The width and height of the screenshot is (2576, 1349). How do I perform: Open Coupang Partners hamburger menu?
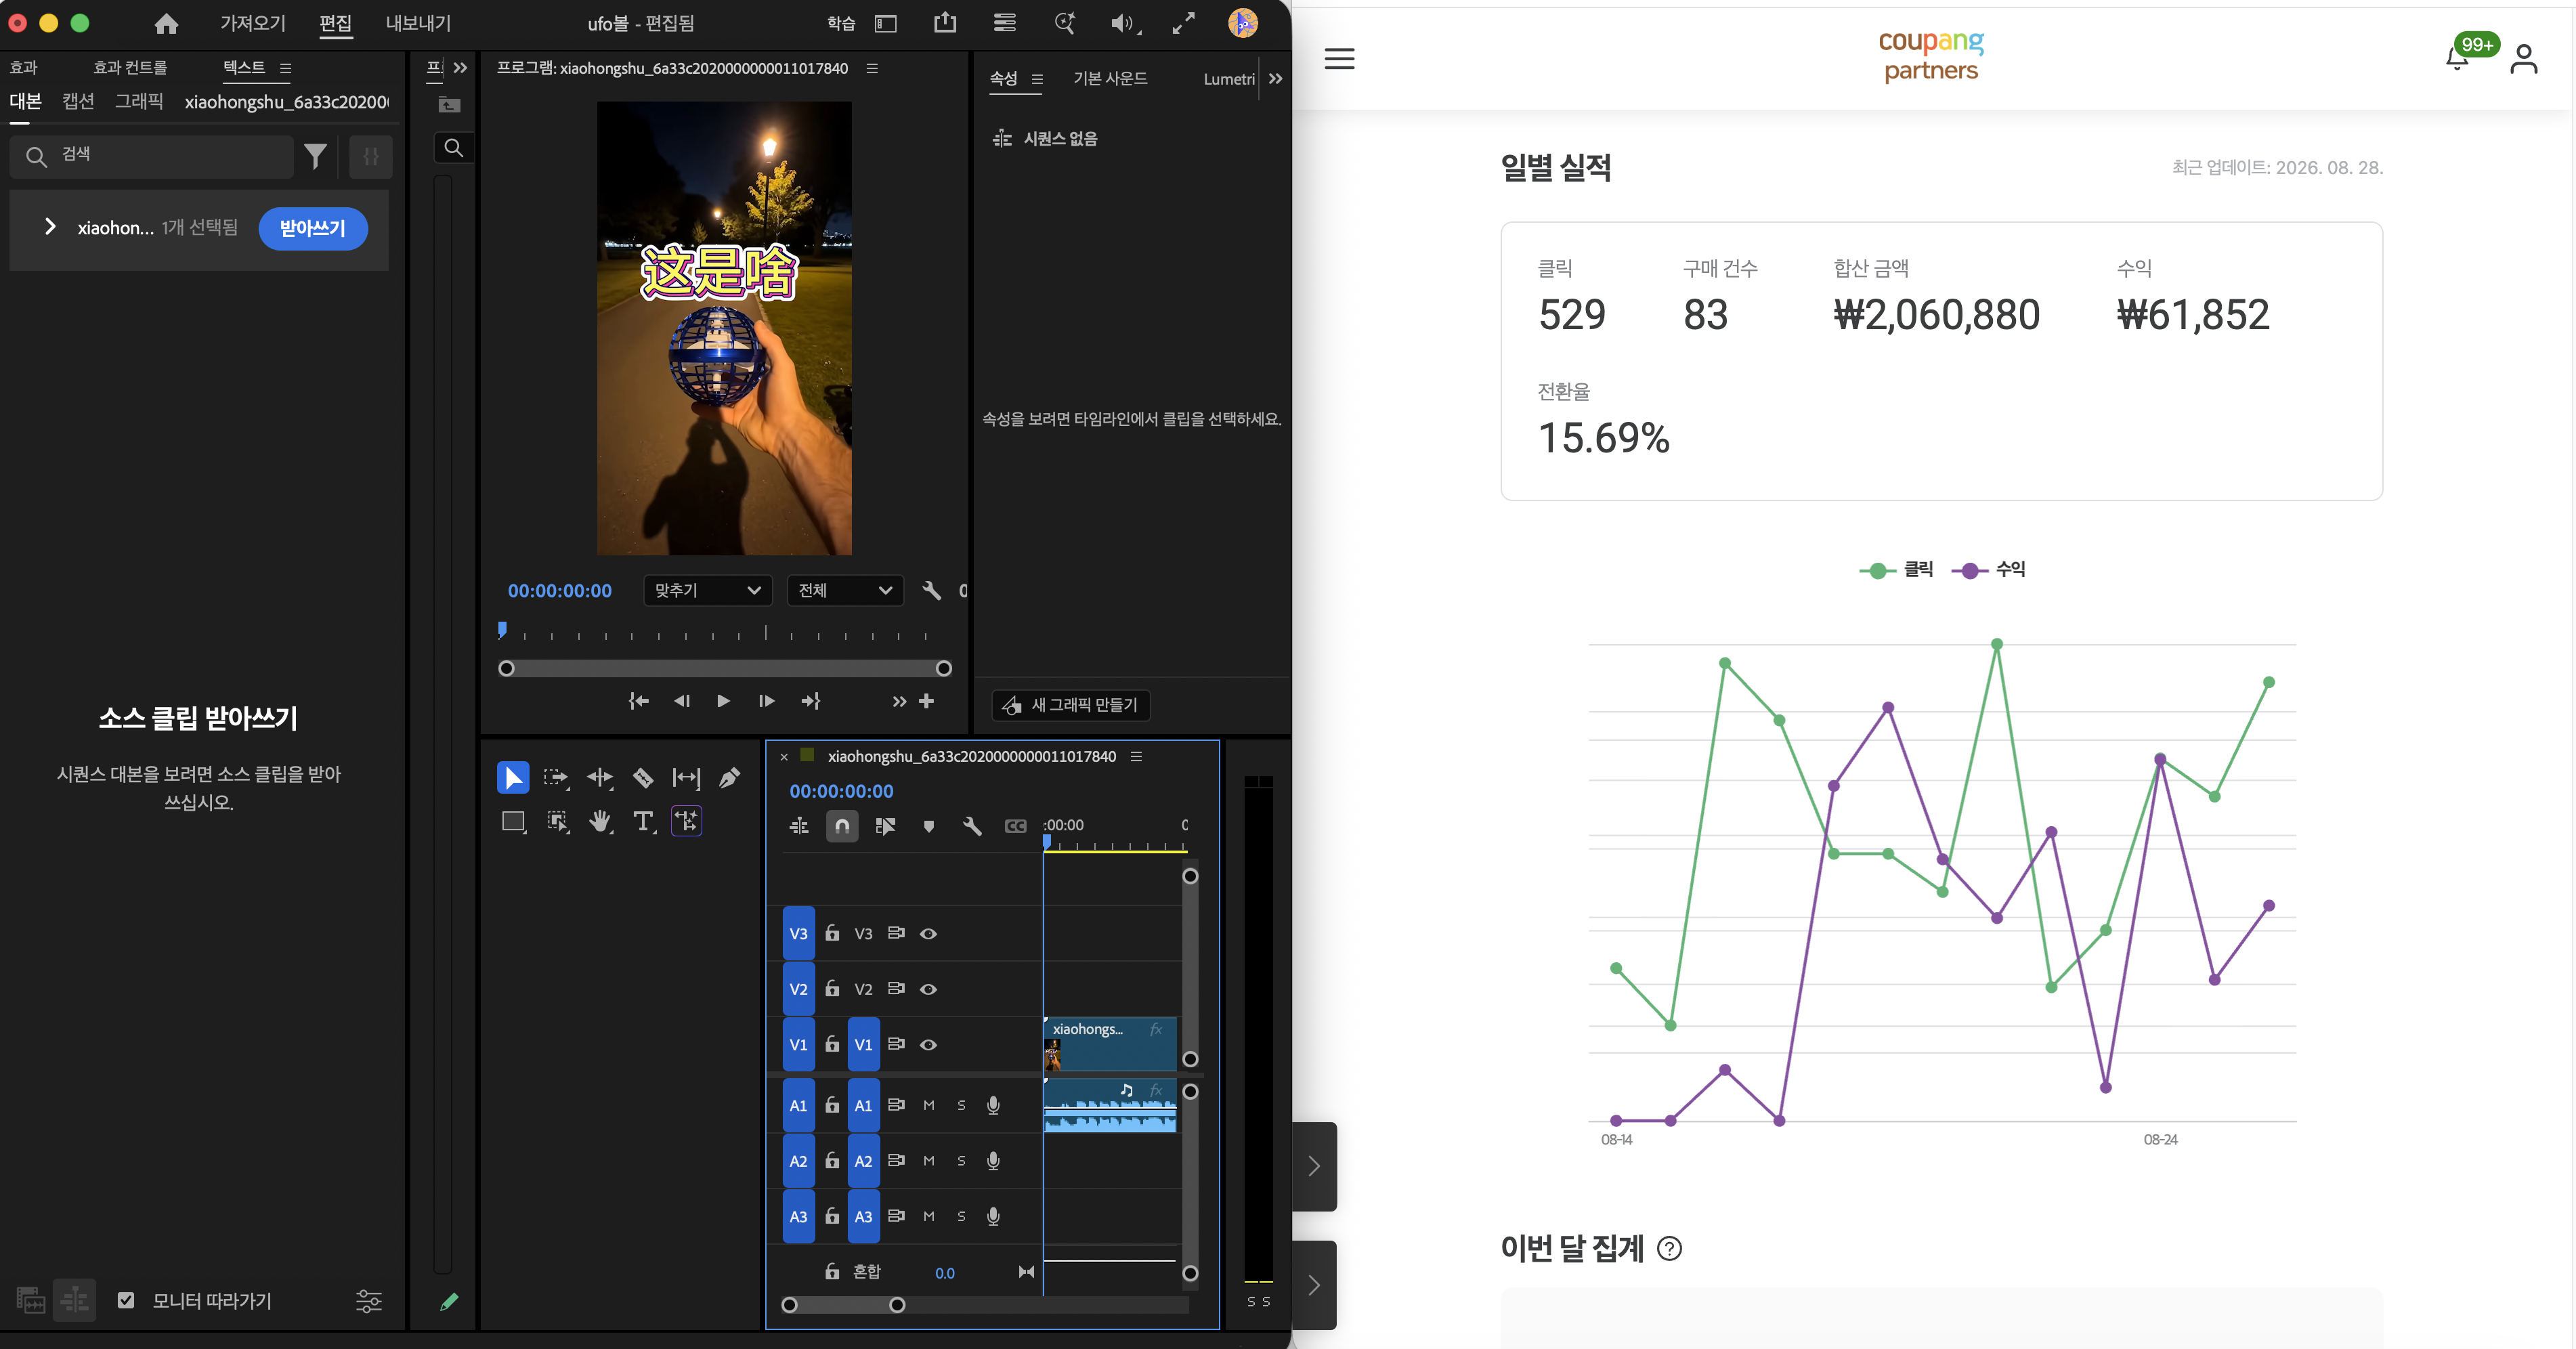[x=1339, y=59]
